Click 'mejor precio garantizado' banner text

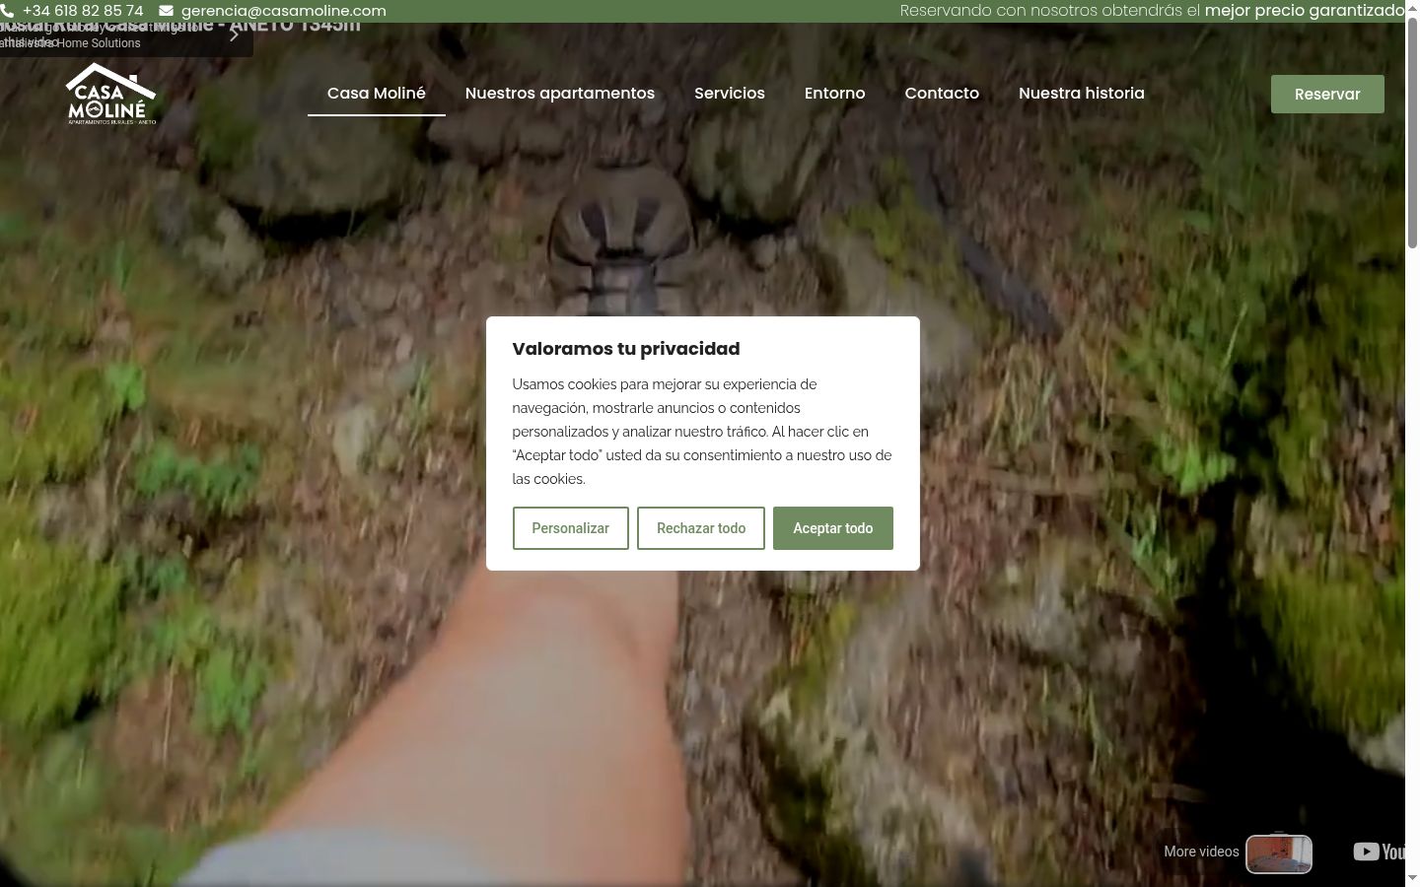[x=1304, y=11]
